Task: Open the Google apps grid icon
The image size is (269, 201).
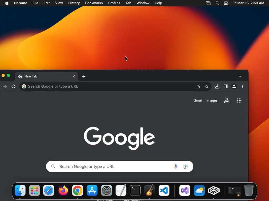Action: (x=239, y=100)
